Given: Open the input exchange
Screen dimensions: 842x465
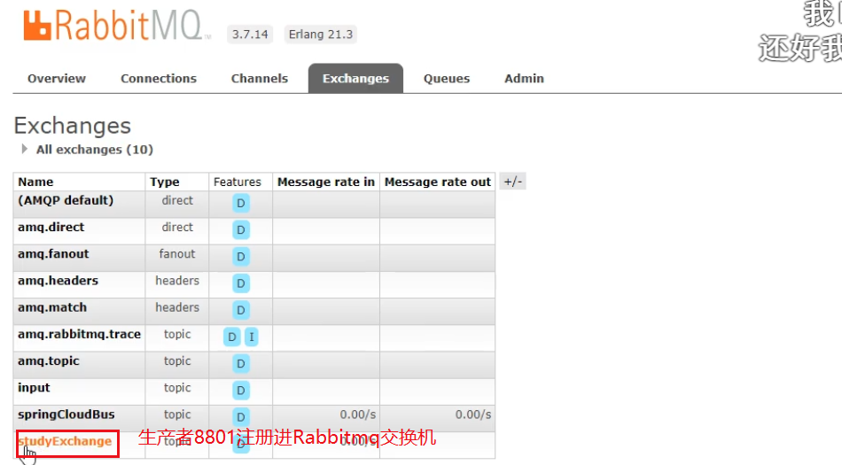Looking at the screenshot, I should pos(34,388).
